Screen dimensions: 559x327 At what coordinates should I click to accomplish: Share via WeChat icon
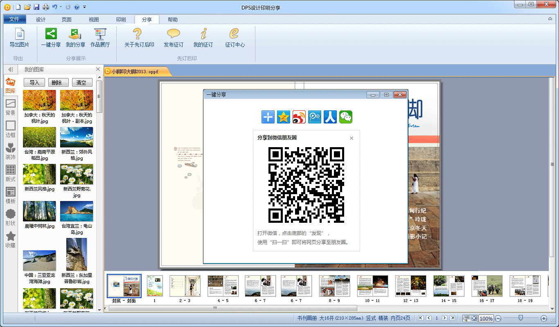[x=346, y=117]
